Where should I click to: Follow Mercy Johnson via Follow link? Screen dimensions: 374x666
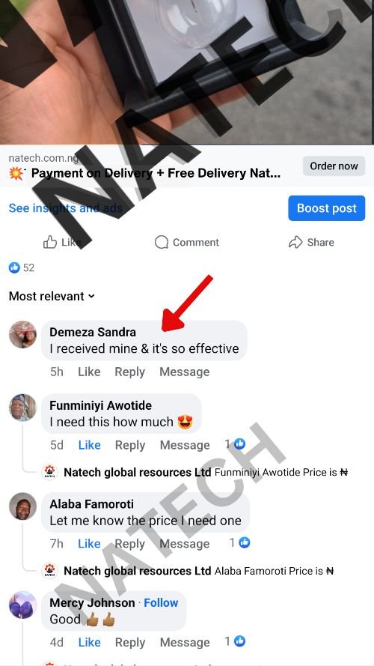tap(161, 602)
